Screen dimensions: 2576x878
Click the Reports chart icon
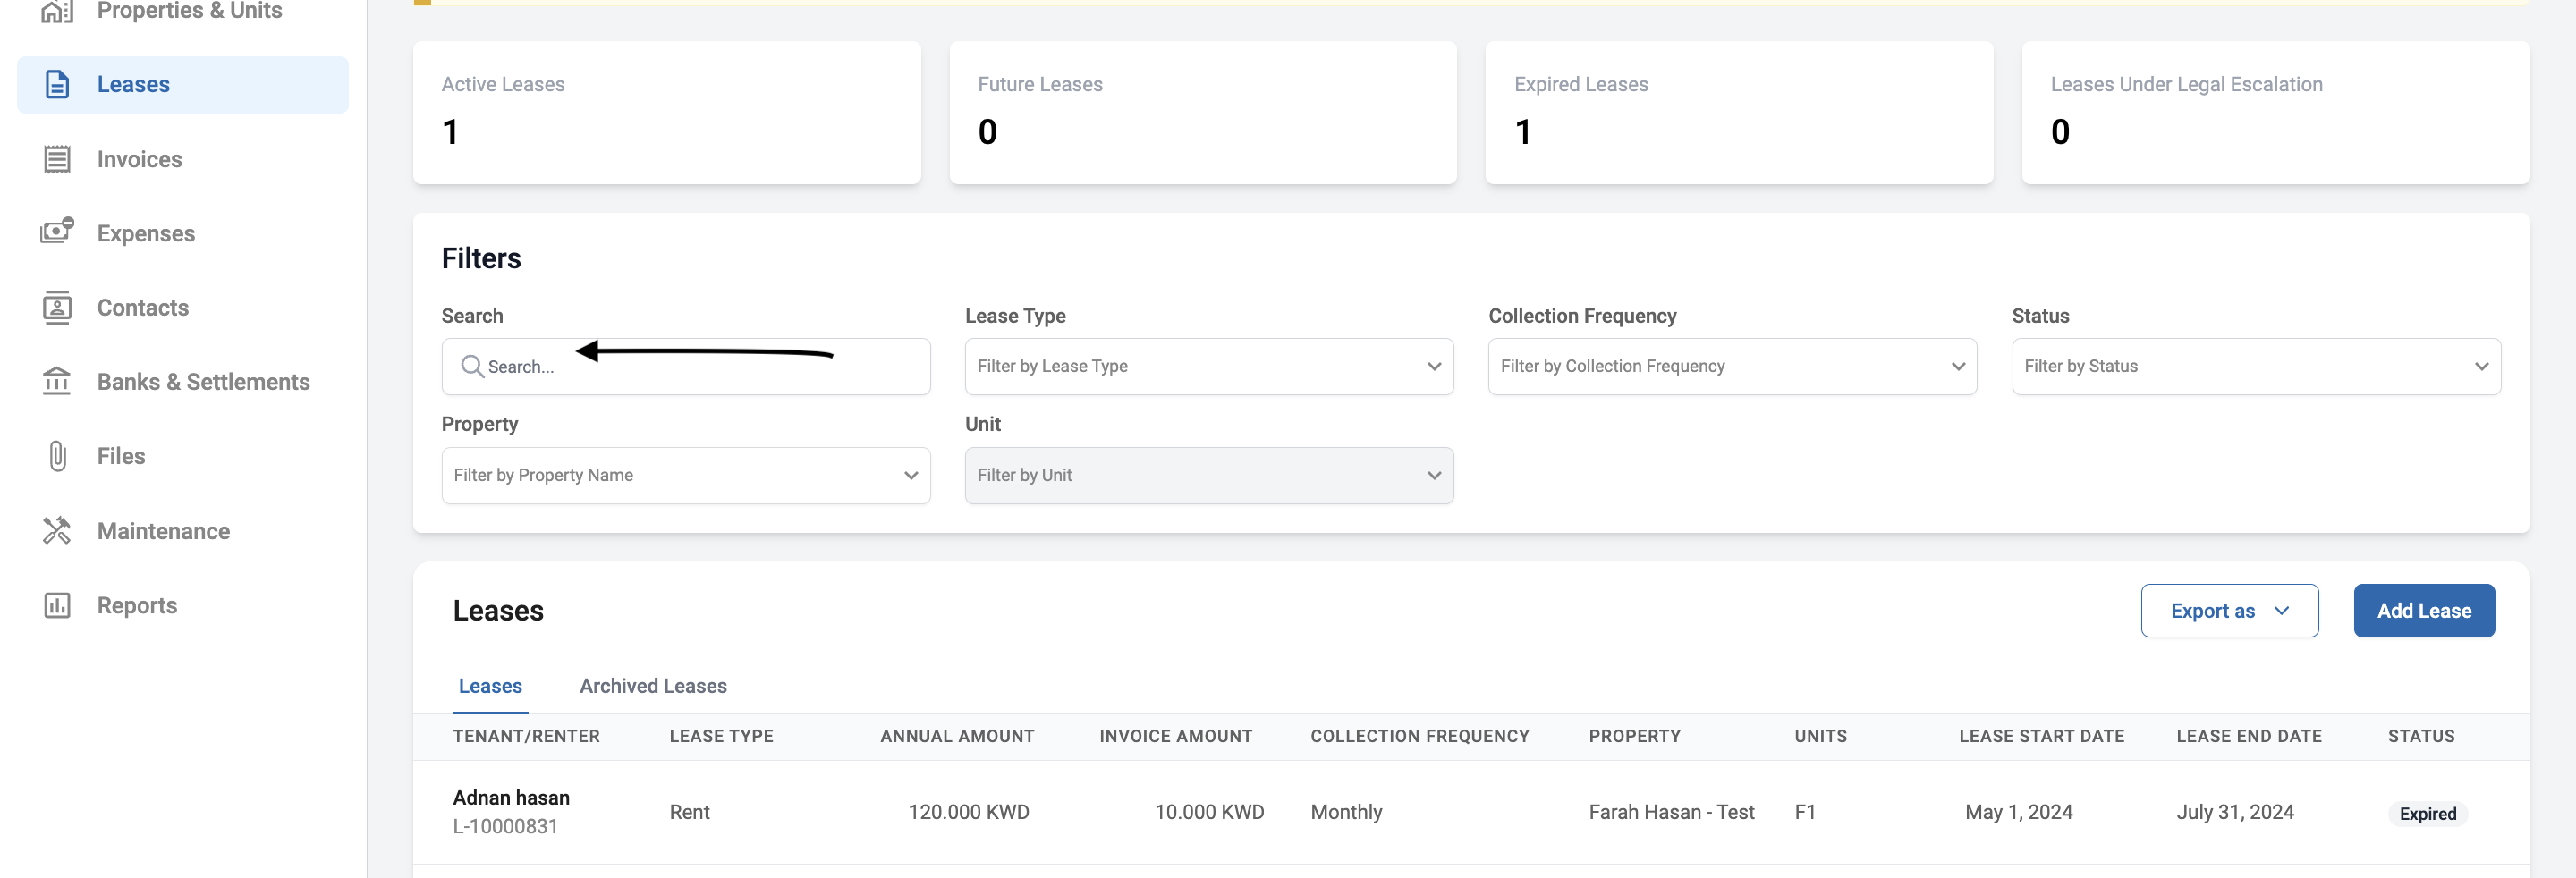57,605
